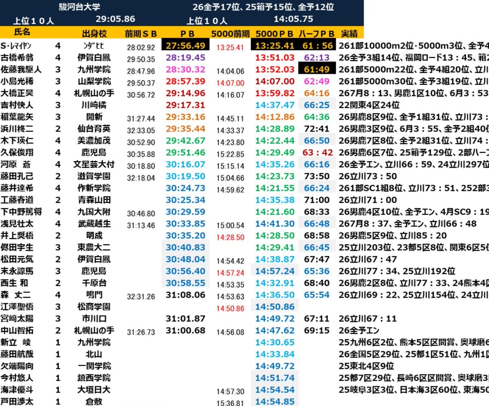Select the name cell 藤田孔己

[x=17, y=176]
